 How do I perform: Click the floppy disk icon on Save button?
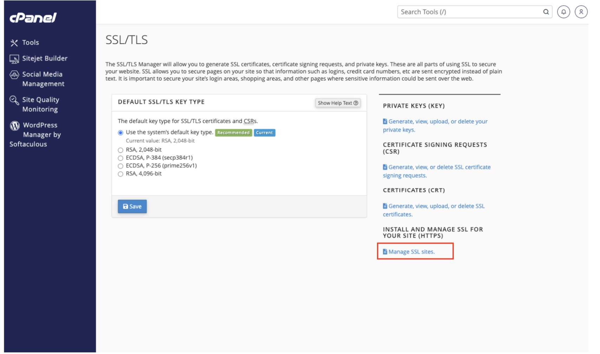tap(125, 206)
